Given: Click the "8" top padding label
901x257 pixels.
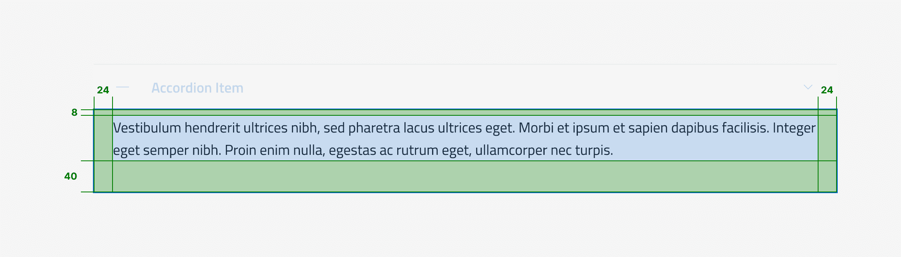Looking at the screenshot, I should (x=74, y=113).
